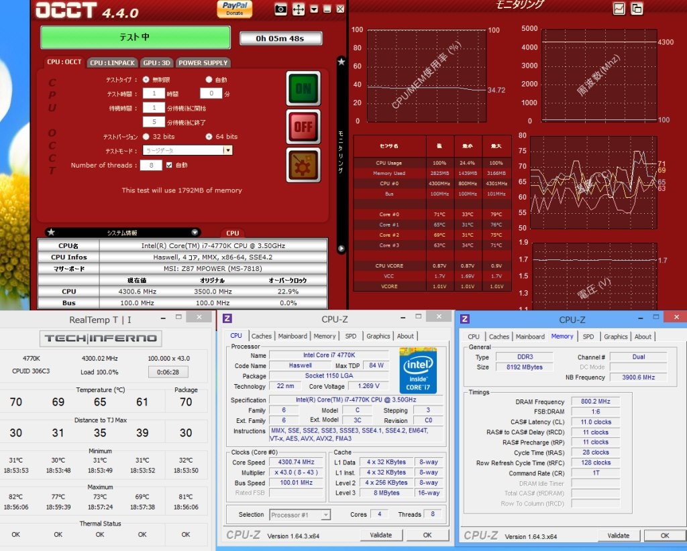Click the test minutes input field showing 0

tap(211, 93)
